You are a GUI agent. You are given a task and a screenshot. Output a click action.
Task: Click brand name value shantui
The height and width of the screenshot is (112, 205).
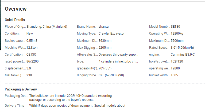[104, 27]
